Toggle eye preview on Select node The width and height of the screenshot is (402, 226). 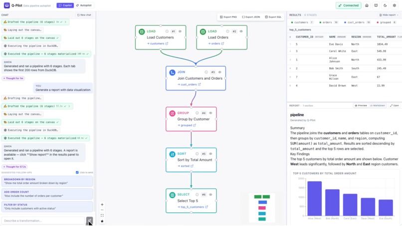coord(210,195)
